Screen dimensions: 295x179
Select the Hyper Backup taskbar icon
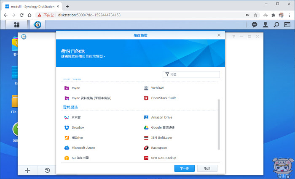point(38,24)
